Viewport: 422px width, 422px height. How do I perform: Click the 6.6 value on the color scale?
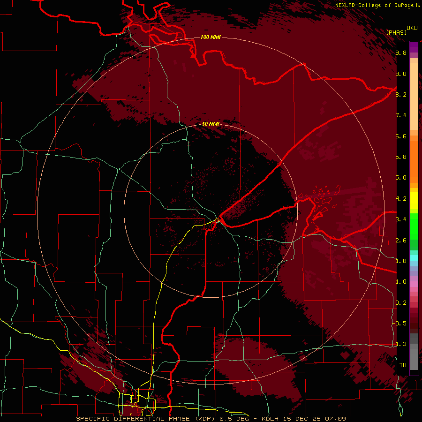tap(401, 136)
